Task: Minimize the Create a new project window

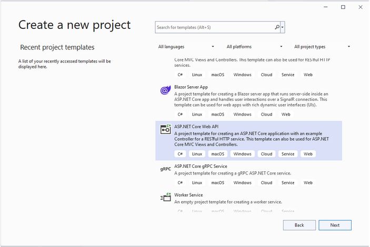Action: coord(326,7)
